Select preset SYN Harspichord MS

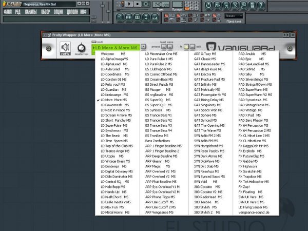(x=210, y=146)
